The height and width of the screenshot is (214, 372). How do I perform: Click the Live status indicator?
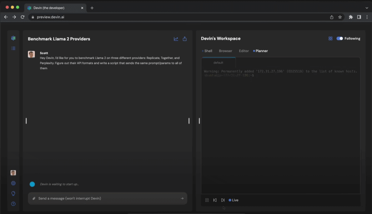(x=233, y=200)
